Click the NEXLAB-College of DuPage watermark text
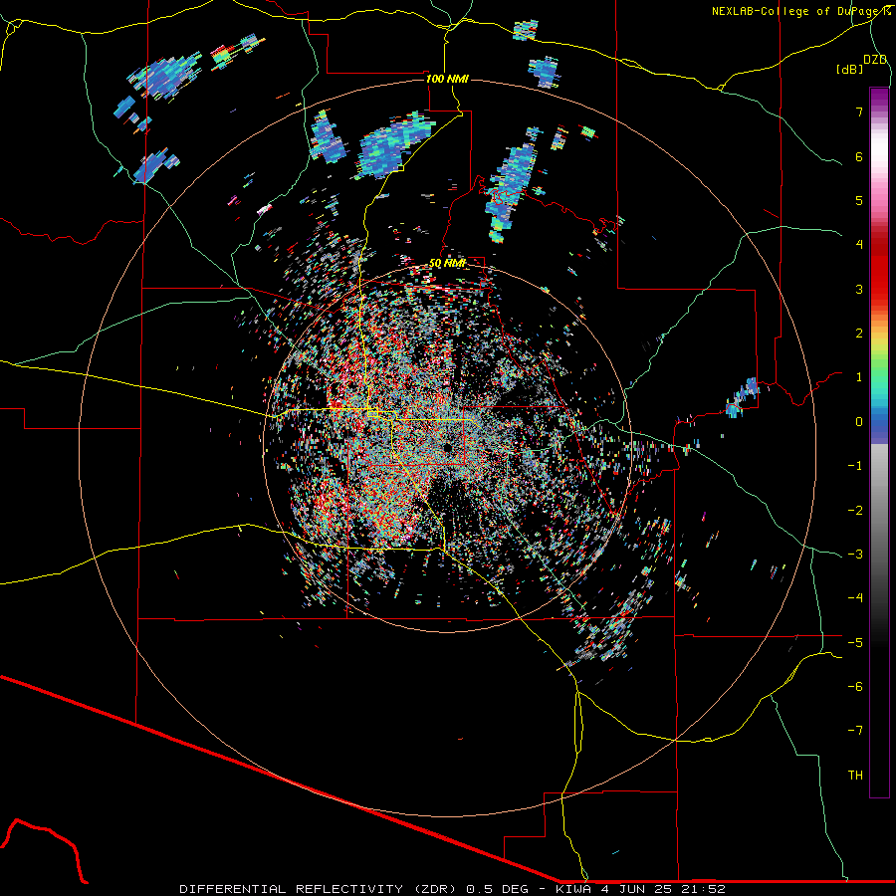Screen dimensions: 896x896 click(801, 11)
